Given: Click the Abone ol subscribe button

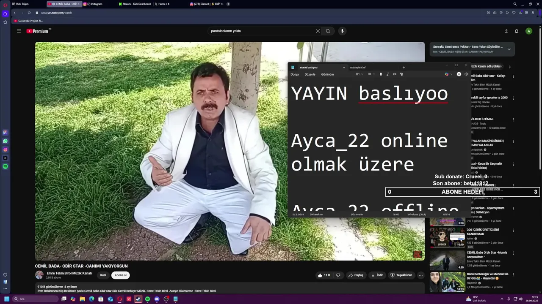Looking at the screenshot, I should pos(121,275).
